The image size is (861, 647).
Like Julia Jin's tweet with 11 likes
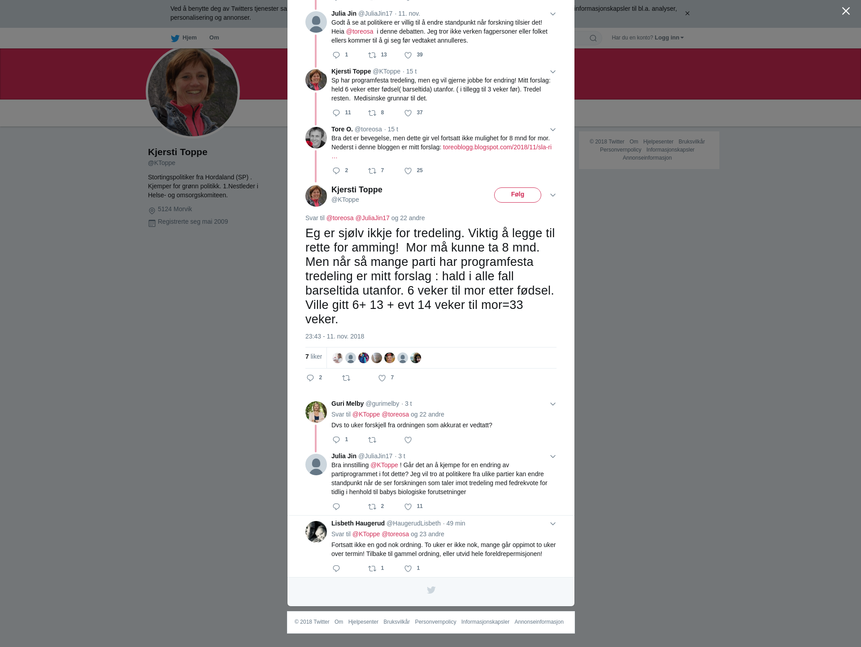(408, 507)
